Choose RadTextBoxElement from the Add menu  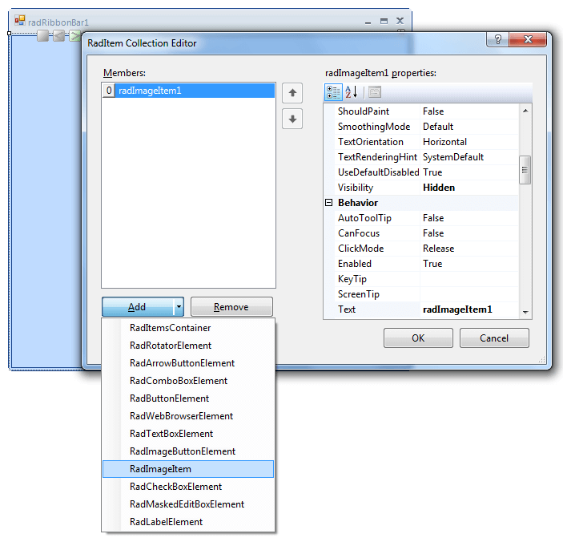tap(188, 434)
